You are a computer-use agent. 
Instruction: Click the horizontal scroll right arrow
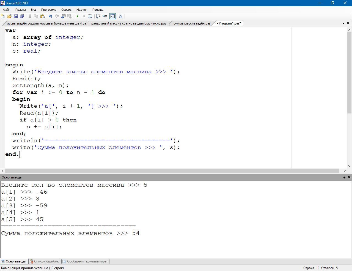tap(345, 171)
